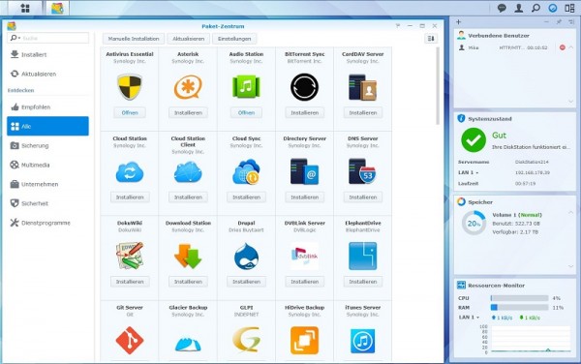The image size is (581, 364).
Task: Install the DNS Server package
Action: pos(363,197)
